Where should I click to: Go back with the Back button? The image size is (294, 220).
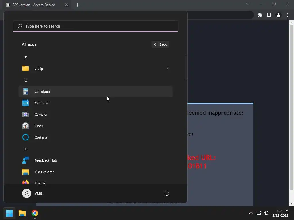(x=160, y=44)
